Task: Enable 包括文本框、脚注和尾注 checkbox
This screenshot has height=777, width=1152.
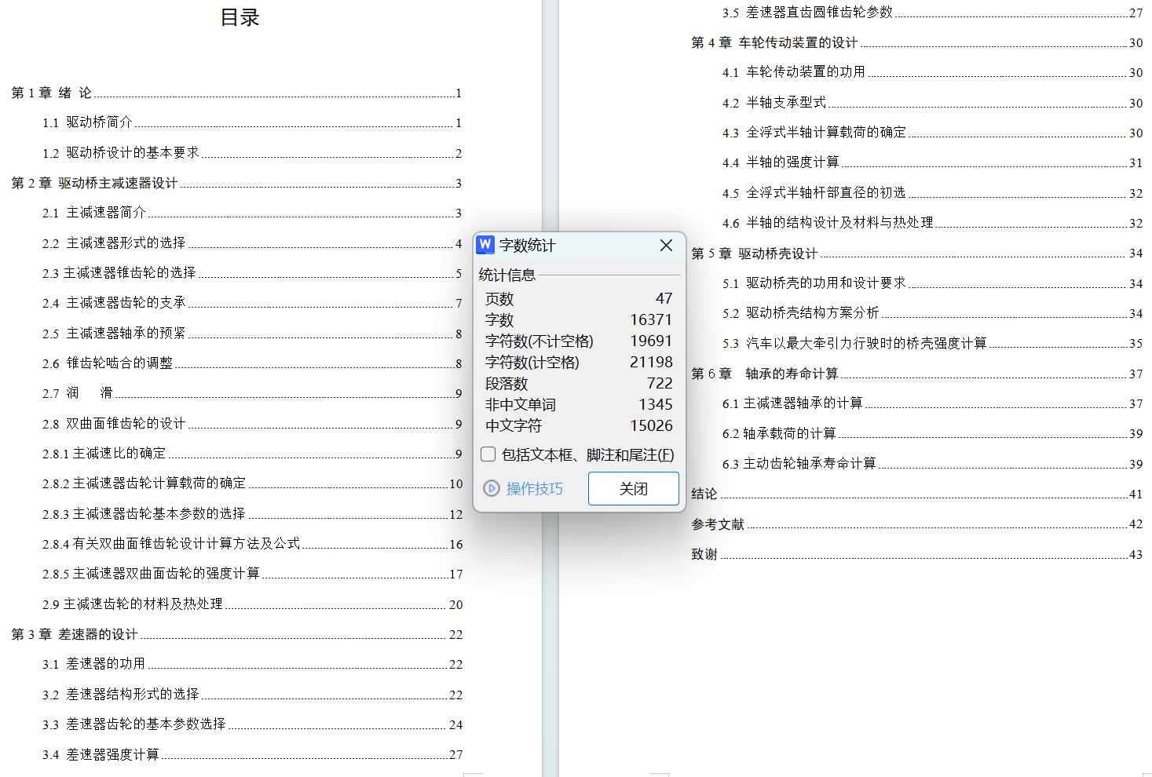Action: (x=488, y=454)
